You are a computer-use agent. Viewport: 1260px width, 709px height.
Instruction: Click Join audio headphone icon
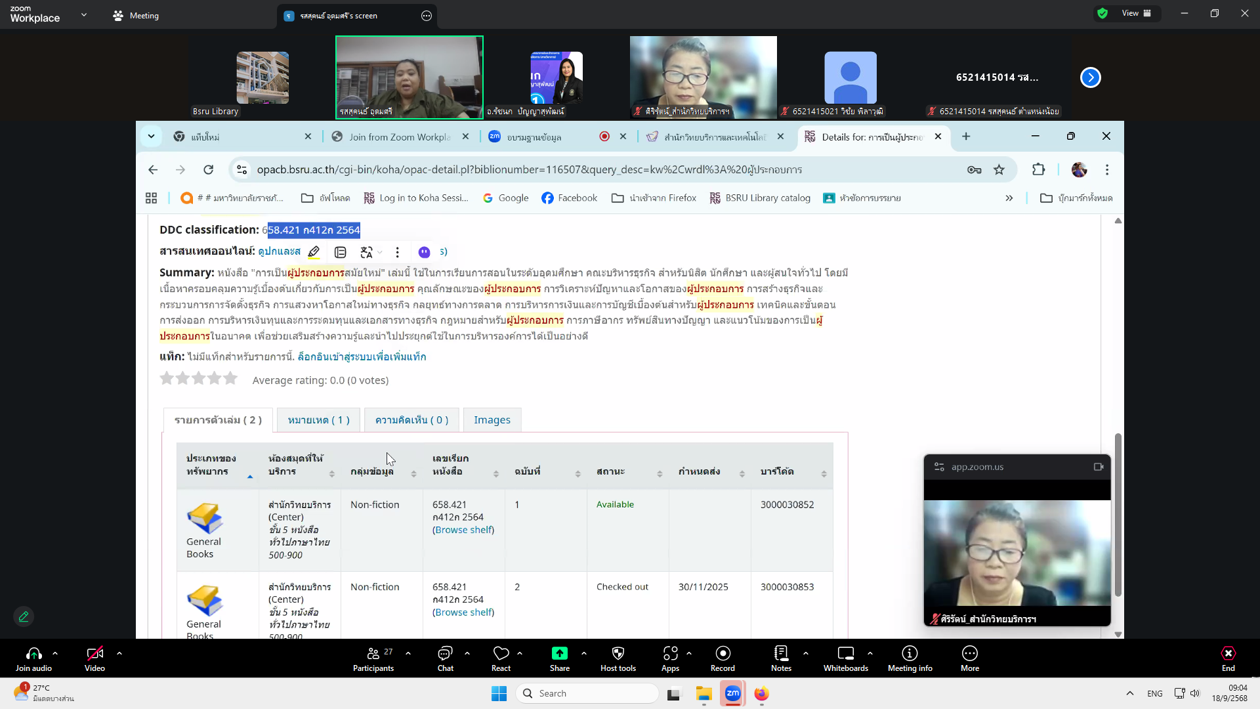(x=34, y=658)
